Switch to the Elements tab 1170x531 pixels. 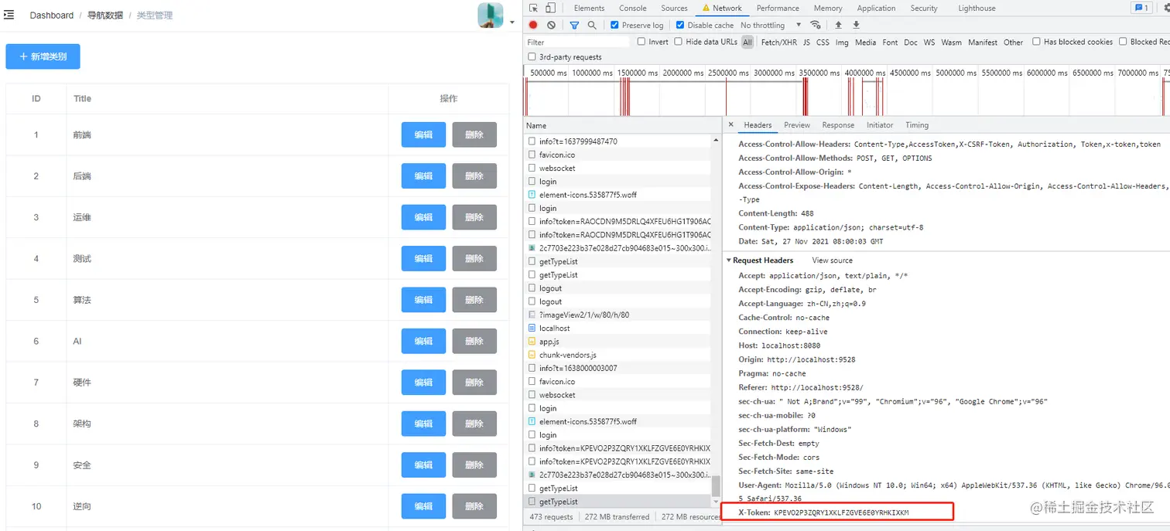point(589,8)
